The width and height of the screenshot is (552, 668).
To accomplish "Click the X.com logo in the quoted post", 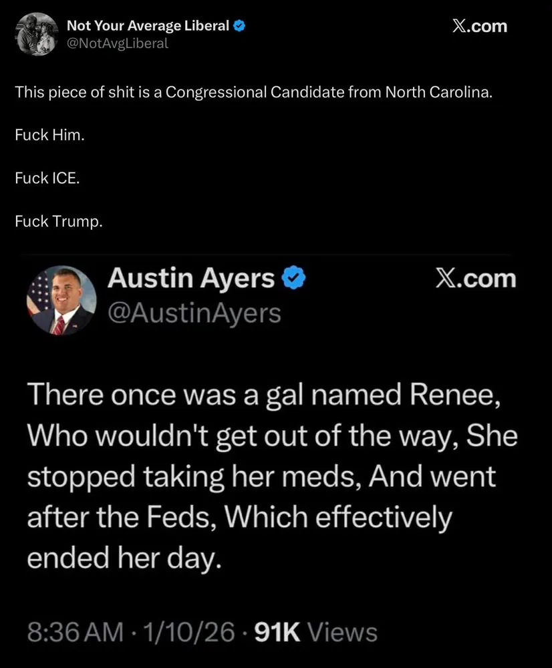I will point(476,279).
